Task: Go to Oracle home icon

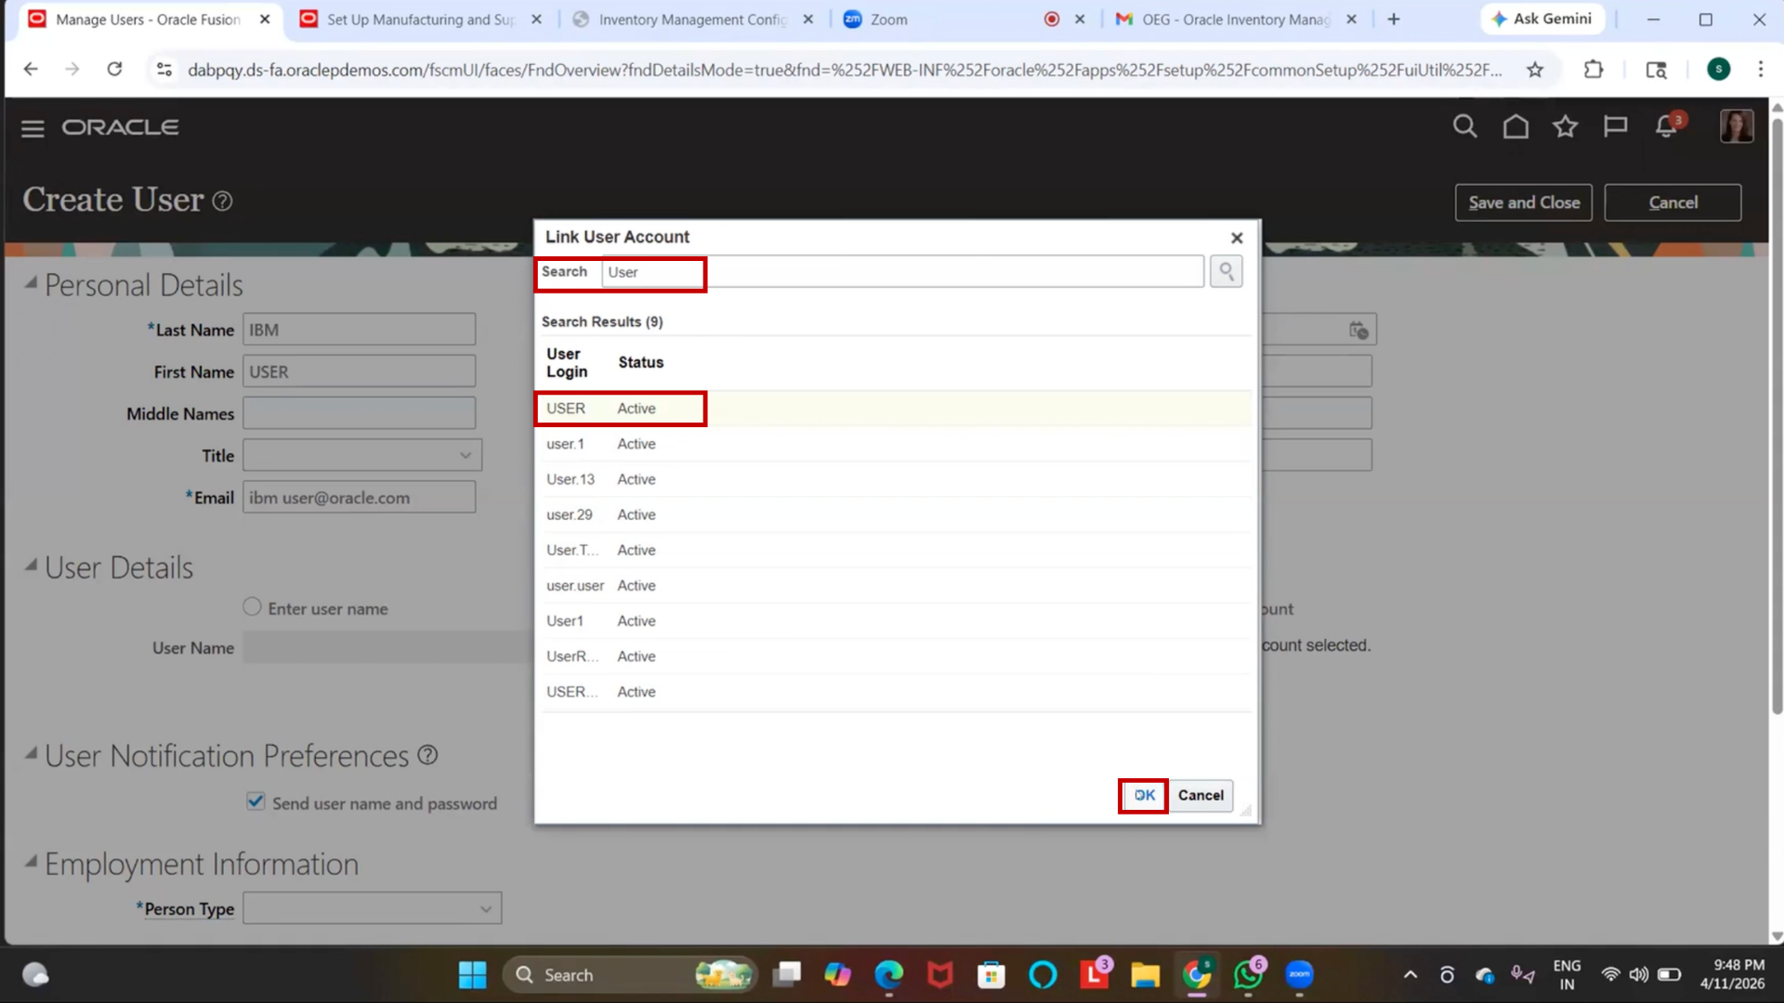Action: (x=1515, y=126)
